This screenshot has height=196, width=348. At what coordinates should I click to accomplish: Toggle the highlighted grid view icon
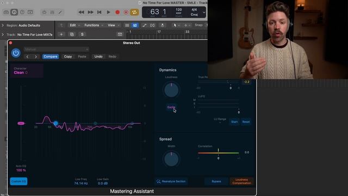coord(135,26)
